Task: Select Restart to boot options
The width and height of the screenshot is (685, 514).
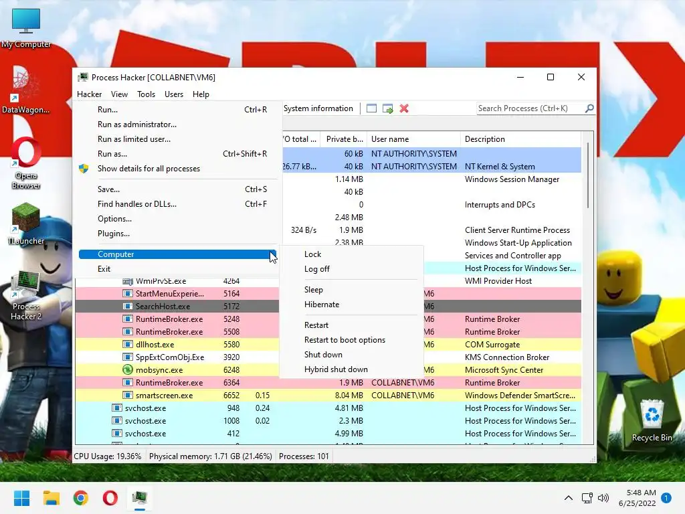Action: tap(351, 340)
